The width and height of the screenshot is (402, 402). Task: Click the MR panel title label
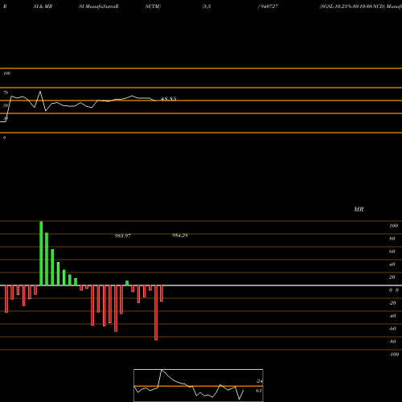point(359,209)
